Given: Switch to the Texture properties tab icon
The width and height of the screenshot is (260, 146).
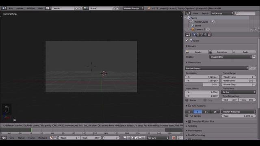Looking at the screenshot, I should click(x=210, y=34).
